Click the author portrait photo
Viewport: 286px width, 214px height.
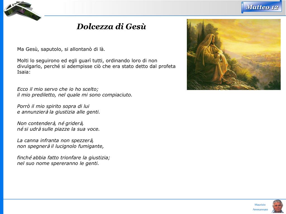[x=277, y=206]
